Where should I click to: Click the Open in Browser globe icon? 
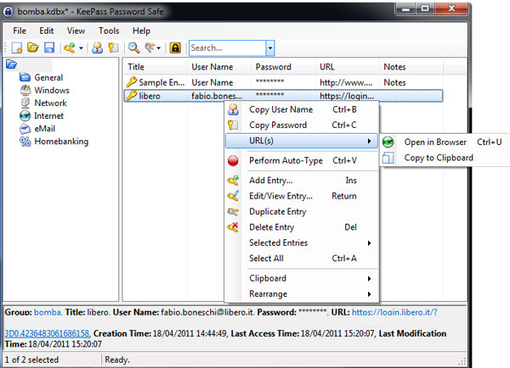click(x=388, y=142)
